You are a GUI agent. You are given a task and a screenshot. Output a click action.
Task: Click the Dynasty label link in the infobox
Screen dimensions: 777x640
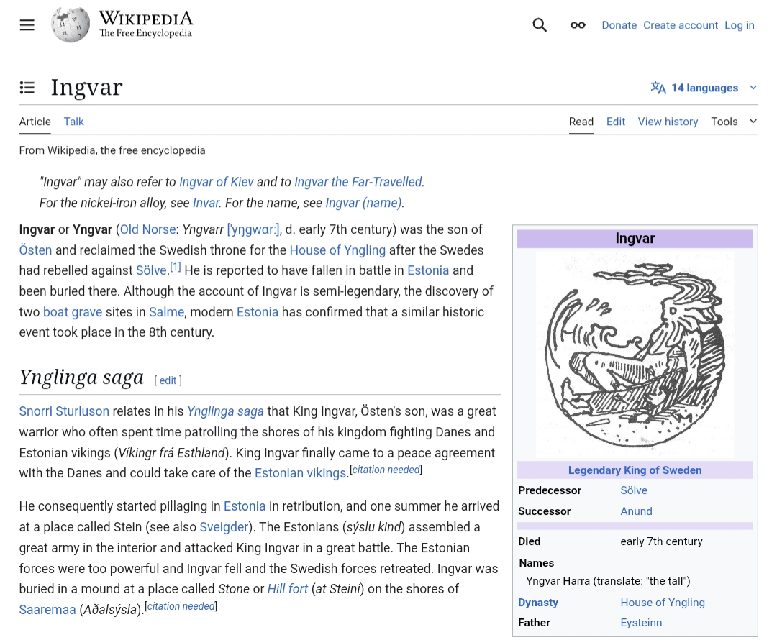coord(538,603)
